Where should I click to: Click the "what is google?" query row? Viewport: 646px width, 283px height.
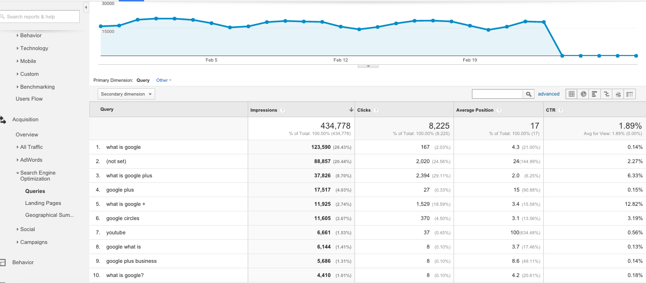click(x=125, y=275)
